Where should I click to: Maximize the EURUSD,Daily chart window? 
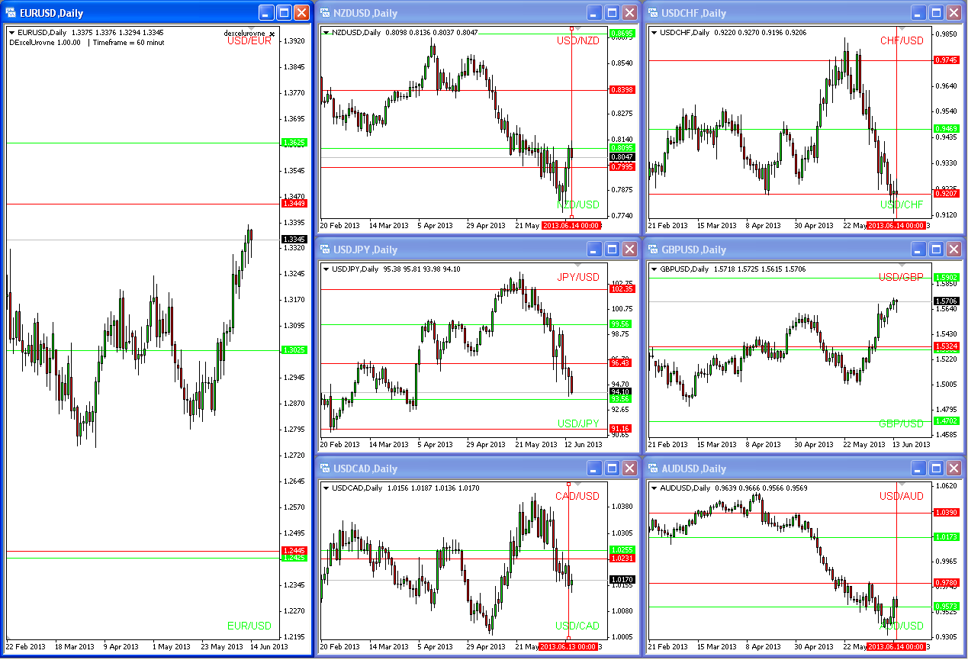284,13
